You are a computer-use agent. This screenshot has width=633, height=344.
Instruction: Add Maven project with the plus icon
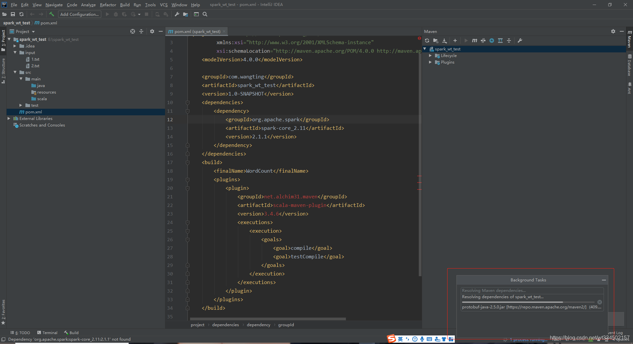coord(455,41)
